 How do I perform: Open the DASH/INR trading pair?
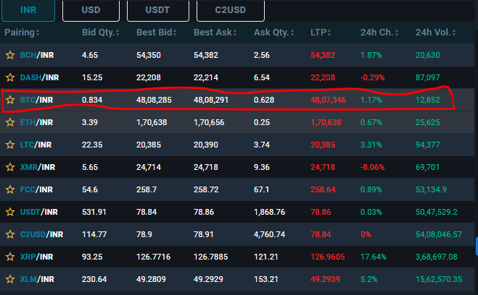40,77
